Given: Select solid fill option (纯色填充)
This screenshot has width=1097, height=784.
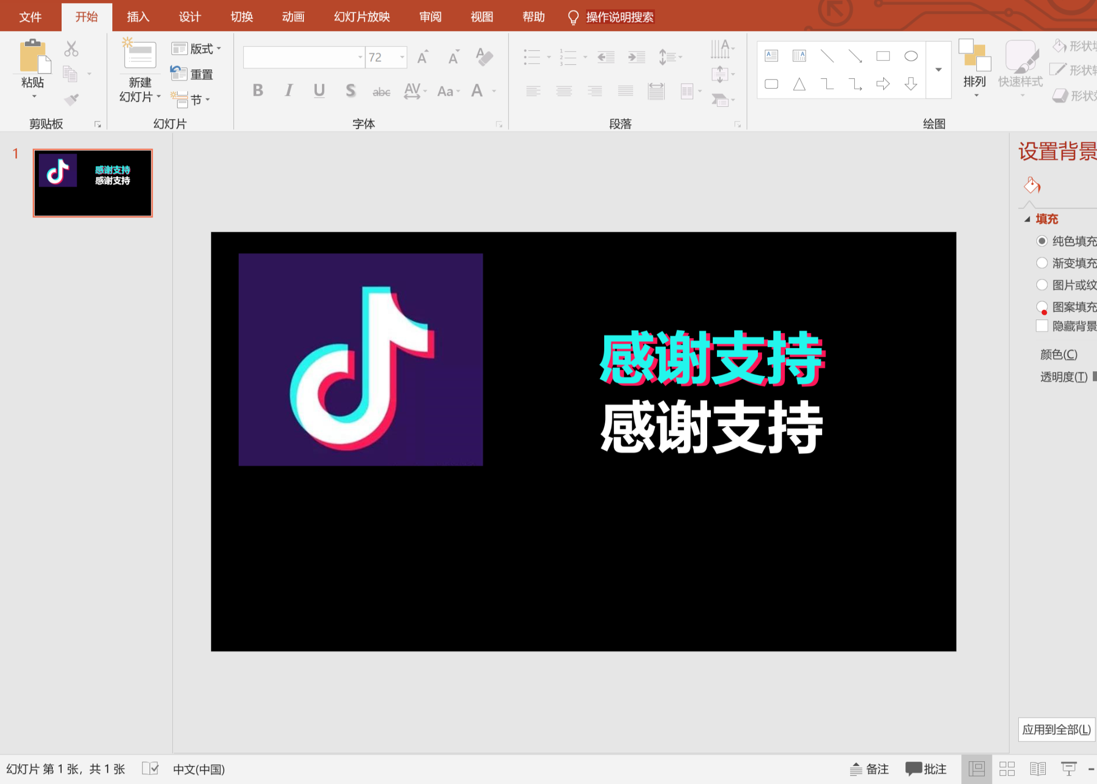Looking at the screenshot, I should [x=1042, y=241].
